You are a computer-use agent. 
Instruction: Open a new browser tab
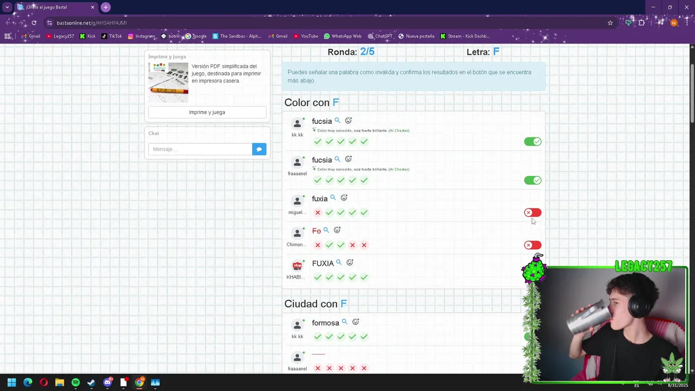click(106, 7)
